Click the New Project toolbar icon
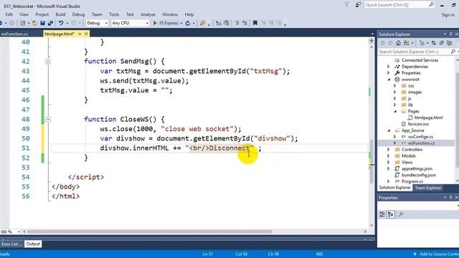 click(22, 23)
